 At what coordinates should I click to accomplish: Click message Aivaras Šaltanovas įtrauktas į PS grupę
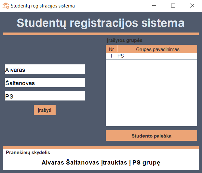pyautogui.click(x=101, y=163)
